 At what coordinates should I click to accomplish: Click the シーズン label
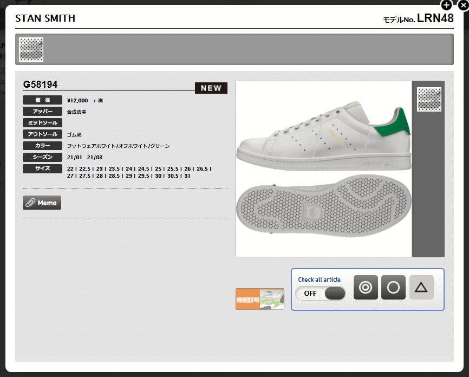click(42, 157)
